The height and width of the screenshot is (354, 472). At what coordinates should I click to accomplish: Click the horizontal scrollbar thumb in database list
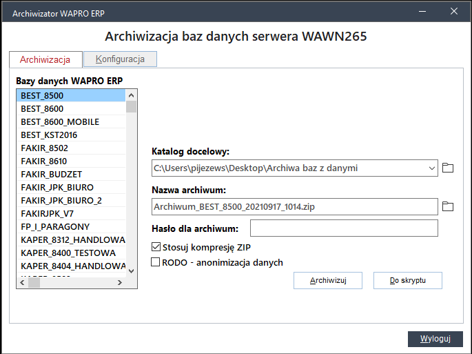tap(34, 282)
